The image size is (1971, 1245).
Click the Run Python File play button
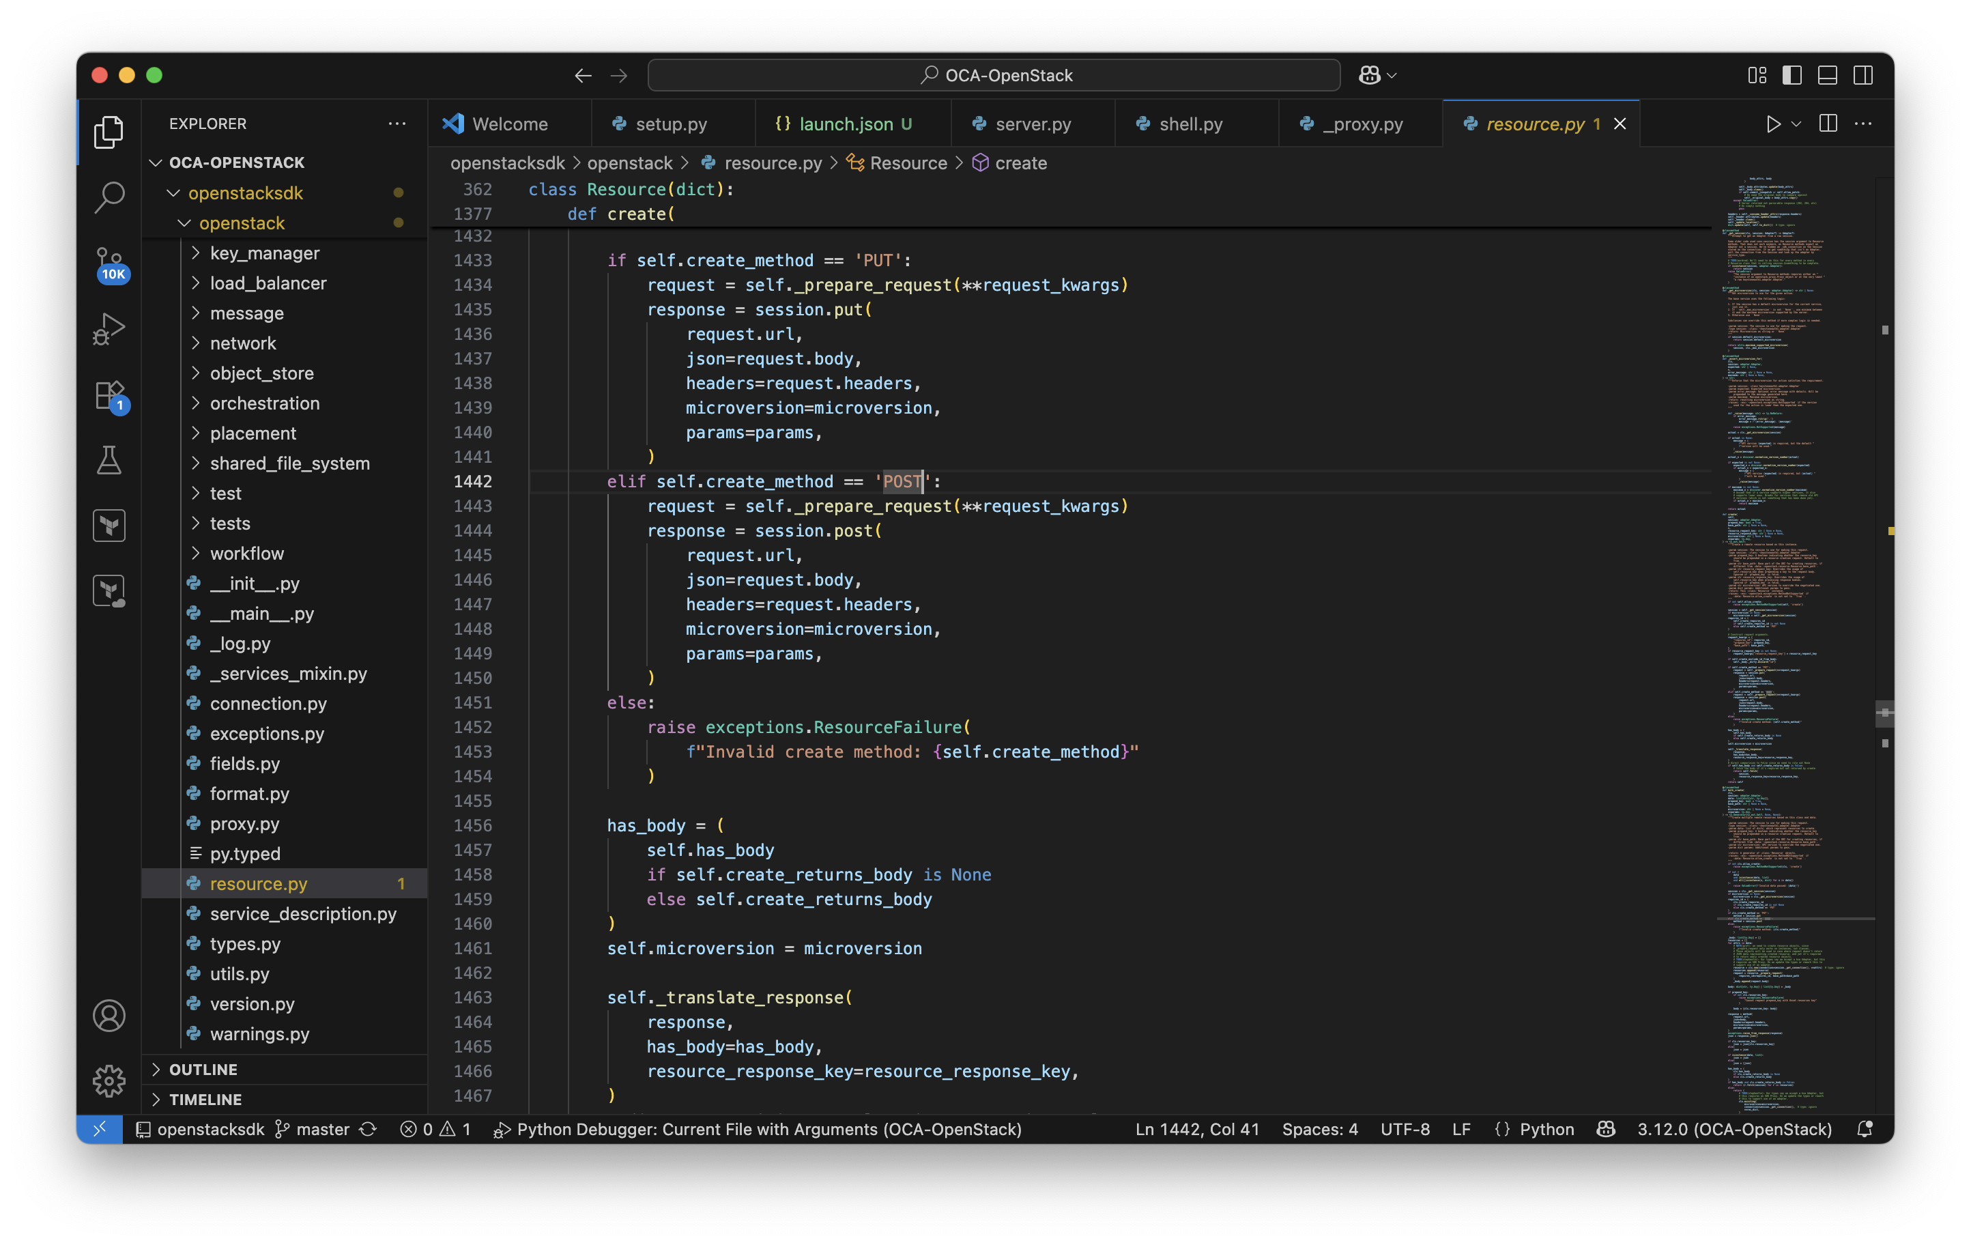coord(1772,124)
